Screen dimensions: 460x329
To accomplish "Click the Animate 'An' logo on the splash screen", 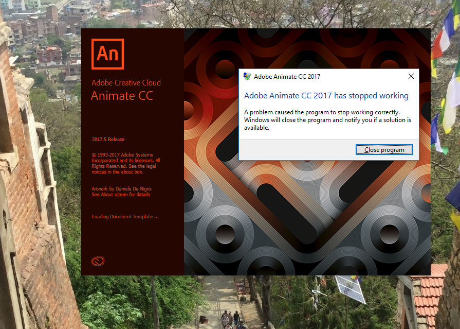I will 107,54.
